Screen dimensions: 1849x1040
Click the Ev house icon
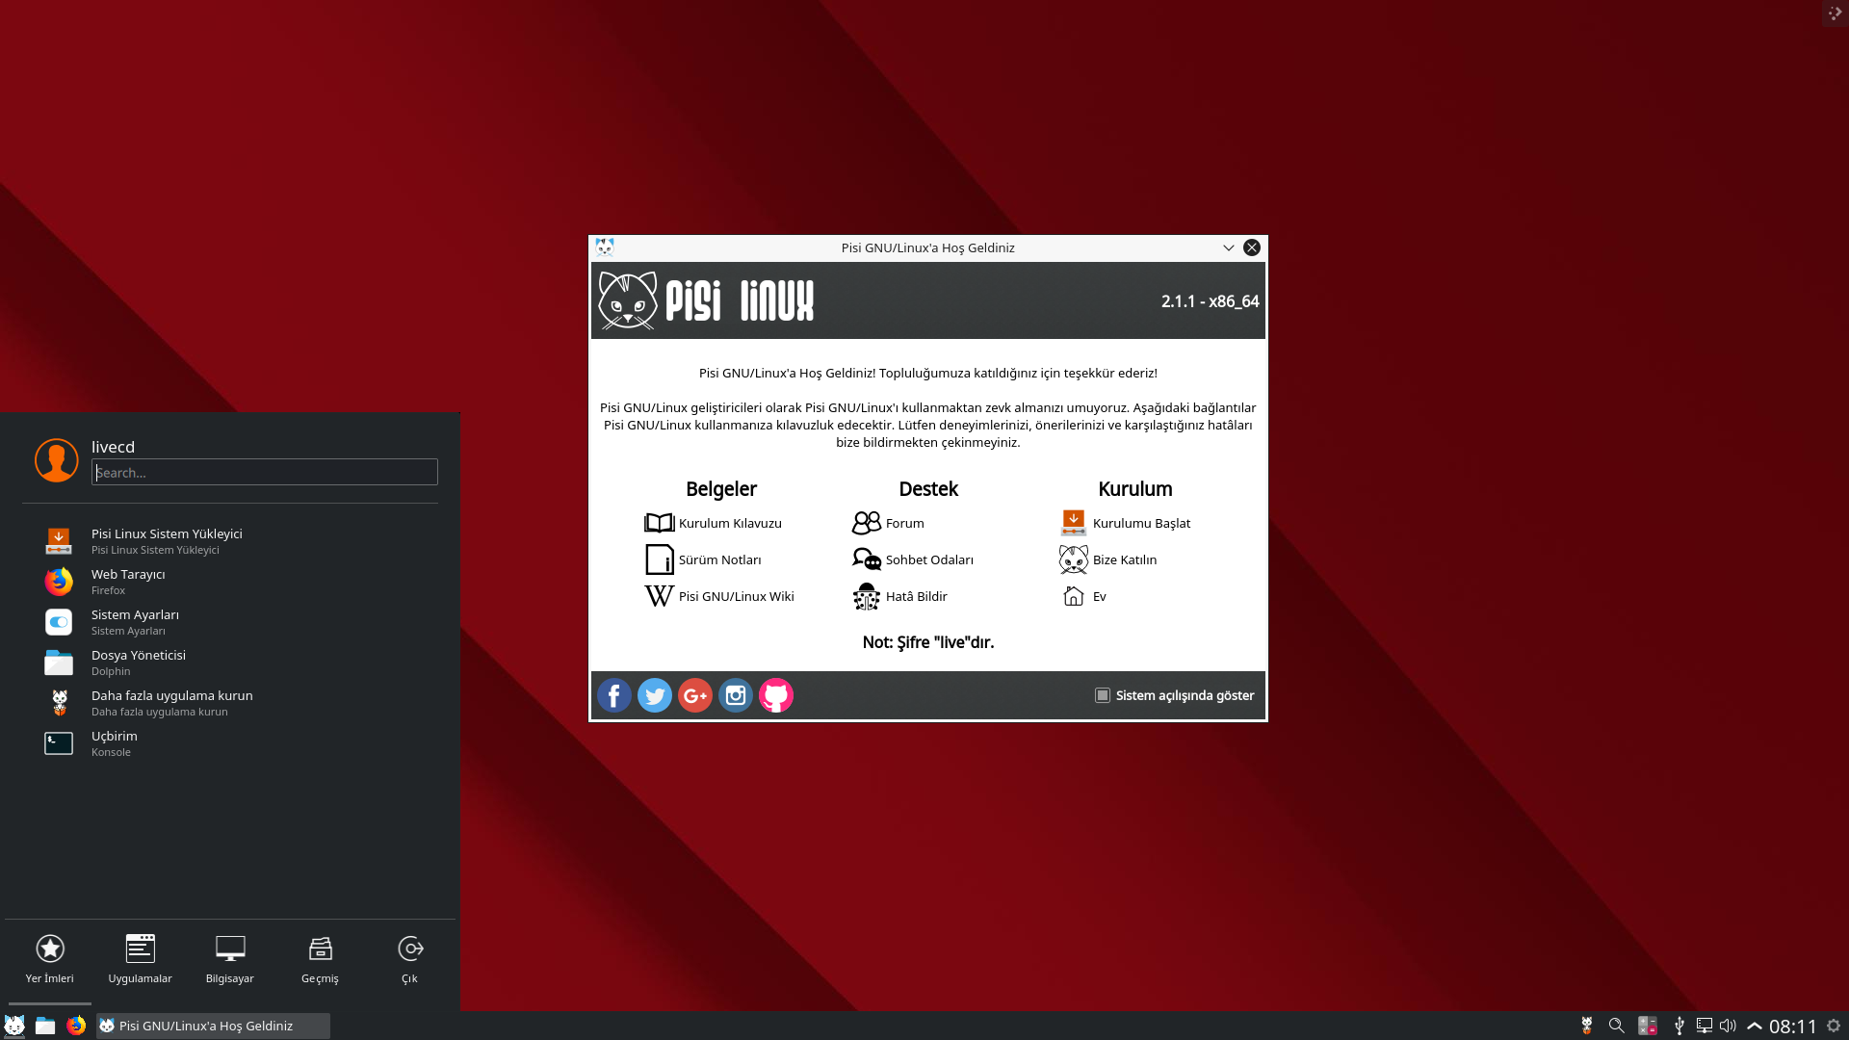pos(1074,596)
